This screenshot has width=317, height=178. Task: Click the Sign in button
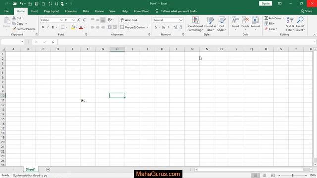coord(265,3)
